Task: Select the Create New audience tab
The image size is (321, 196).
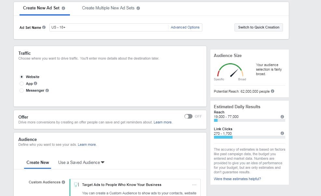Action: pyautogui.click(x=38, y=163)
